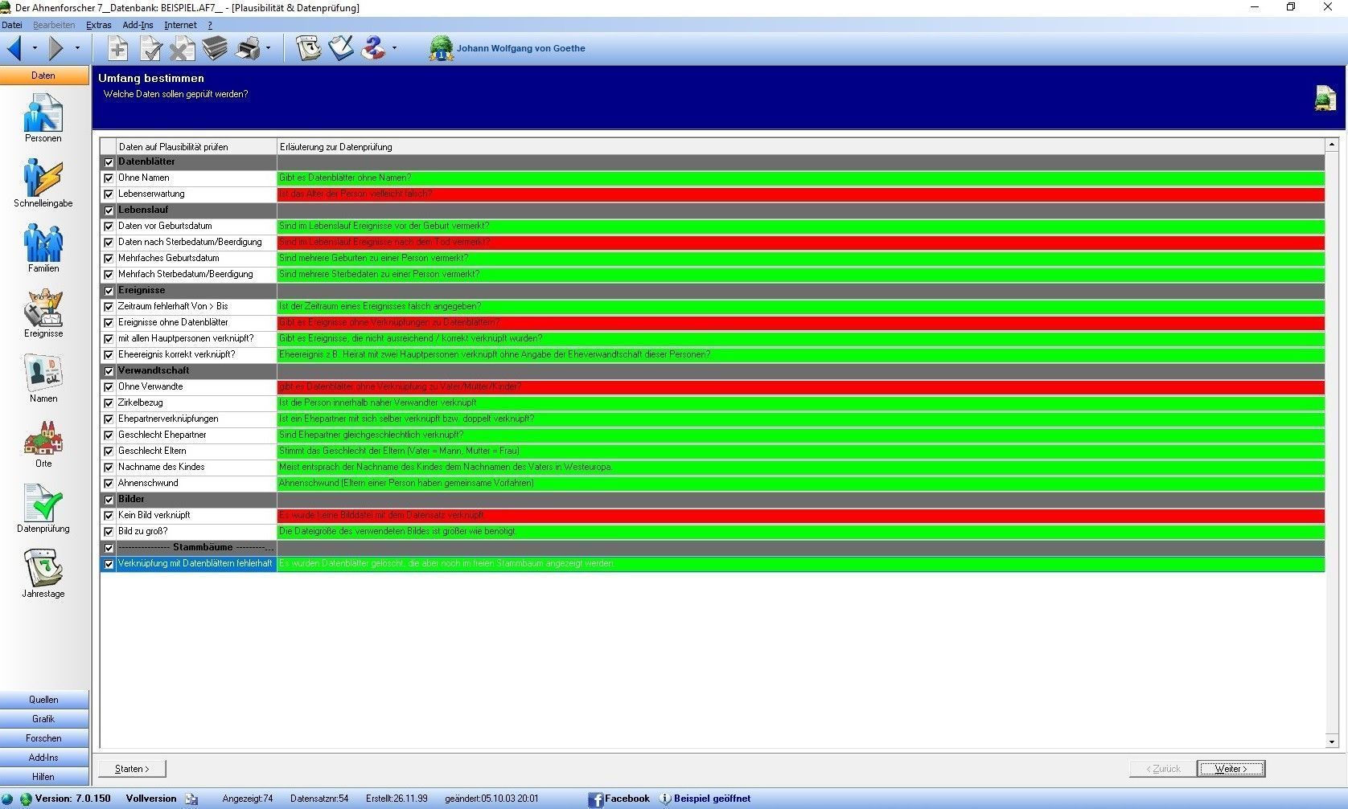Screen dimensions: 1348x809
Task: Click the printer icon in toolbar
Action: (248, 49)
